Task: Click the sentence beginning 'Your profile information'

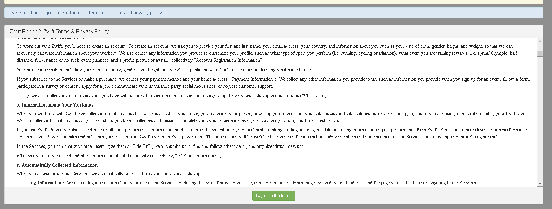Action: (x=164, y=70)
